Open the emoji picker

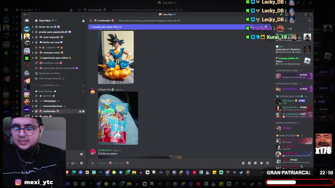coord(261,163)
